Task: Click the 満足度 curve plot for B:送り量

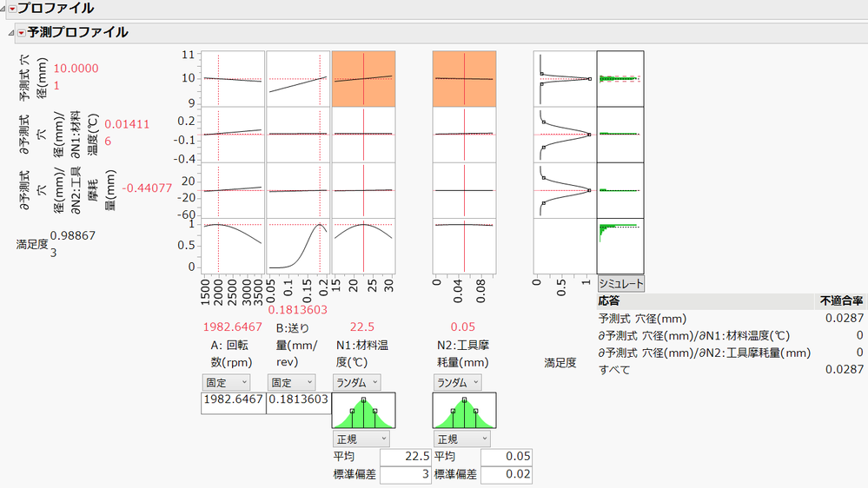Action: click(298, 247)
